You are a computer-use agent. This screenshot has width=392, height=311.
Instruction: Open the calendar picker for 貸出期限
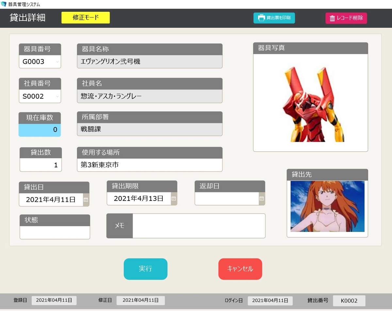(x=174, y=199)
